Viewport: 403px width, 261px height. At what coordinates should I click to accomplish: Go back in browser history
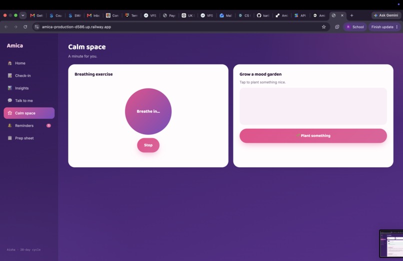[x=6, y=26]
